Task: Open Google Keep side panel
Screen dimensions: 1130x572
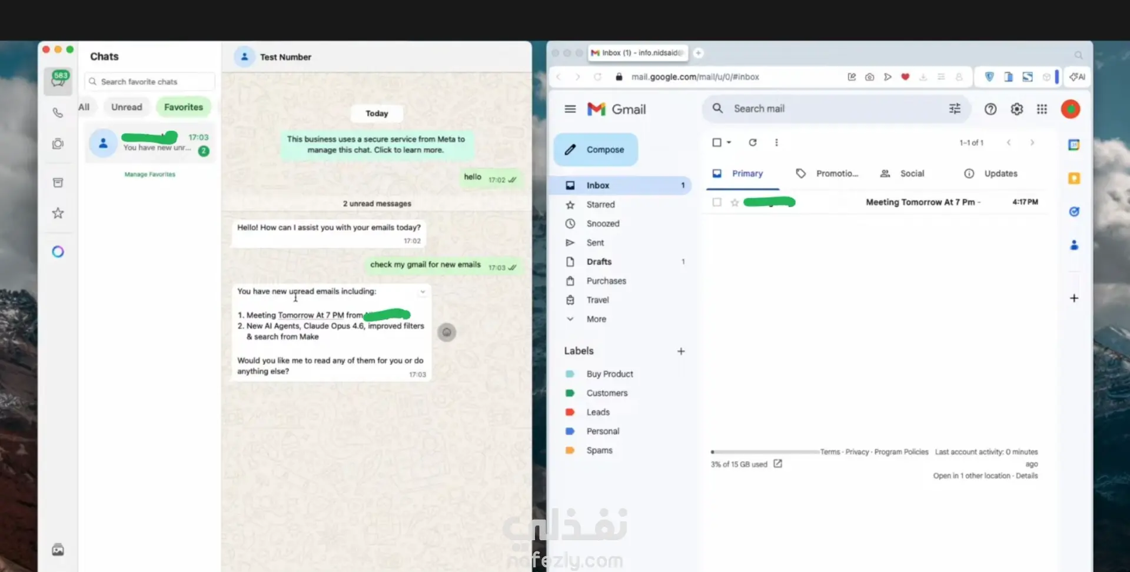Action: click(x=1074, y=178)
